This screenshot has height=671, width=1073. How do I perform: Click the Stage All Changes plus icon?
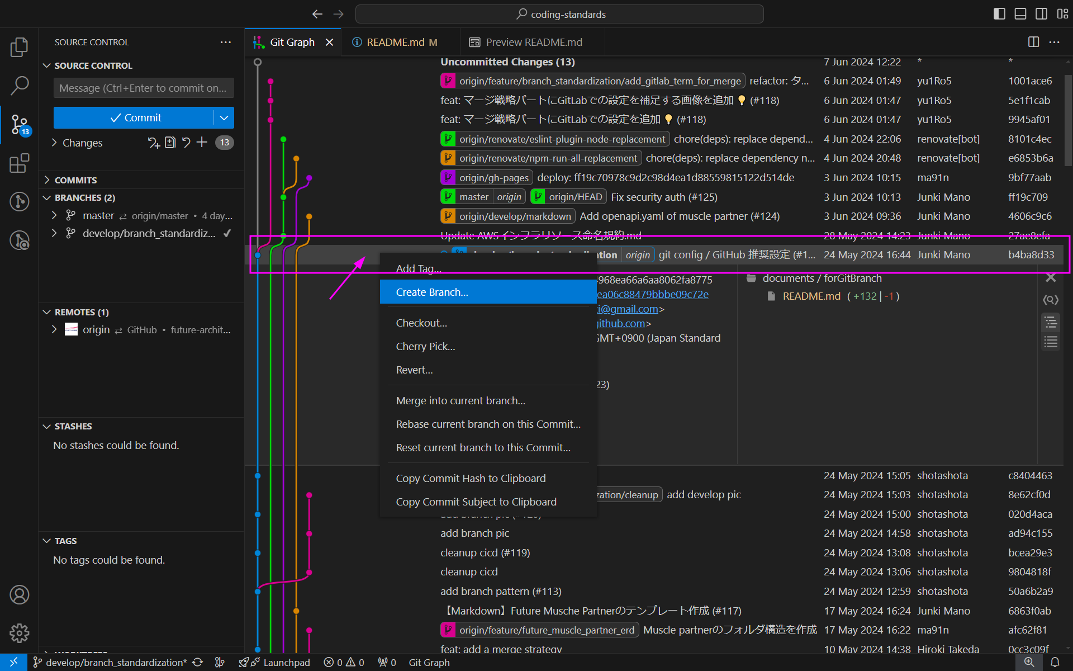(x=202, y=143)
